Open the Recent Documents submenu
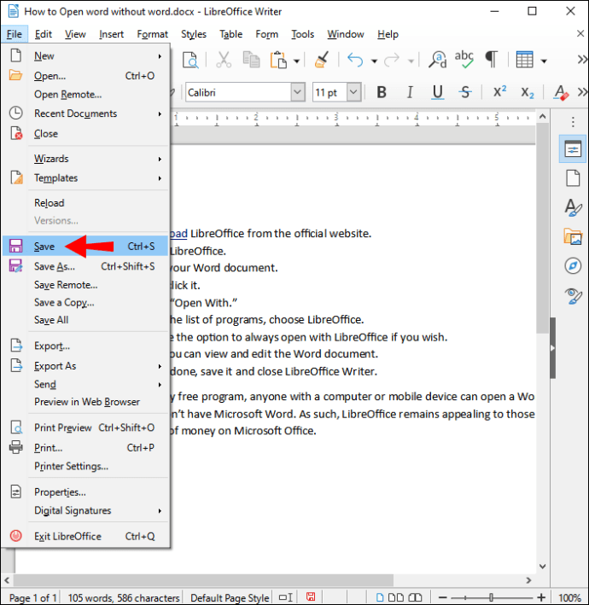This screenshot has height=605, width=589. [85, 113]
